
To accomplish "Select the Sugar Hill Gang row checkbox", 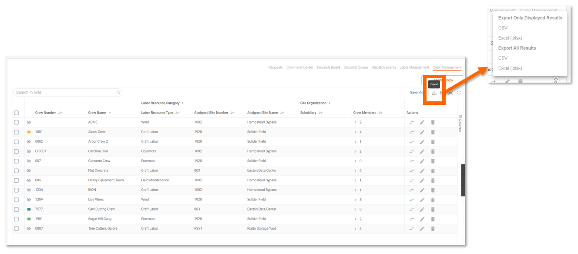I will pyautogui.click(x=17, y=219).
